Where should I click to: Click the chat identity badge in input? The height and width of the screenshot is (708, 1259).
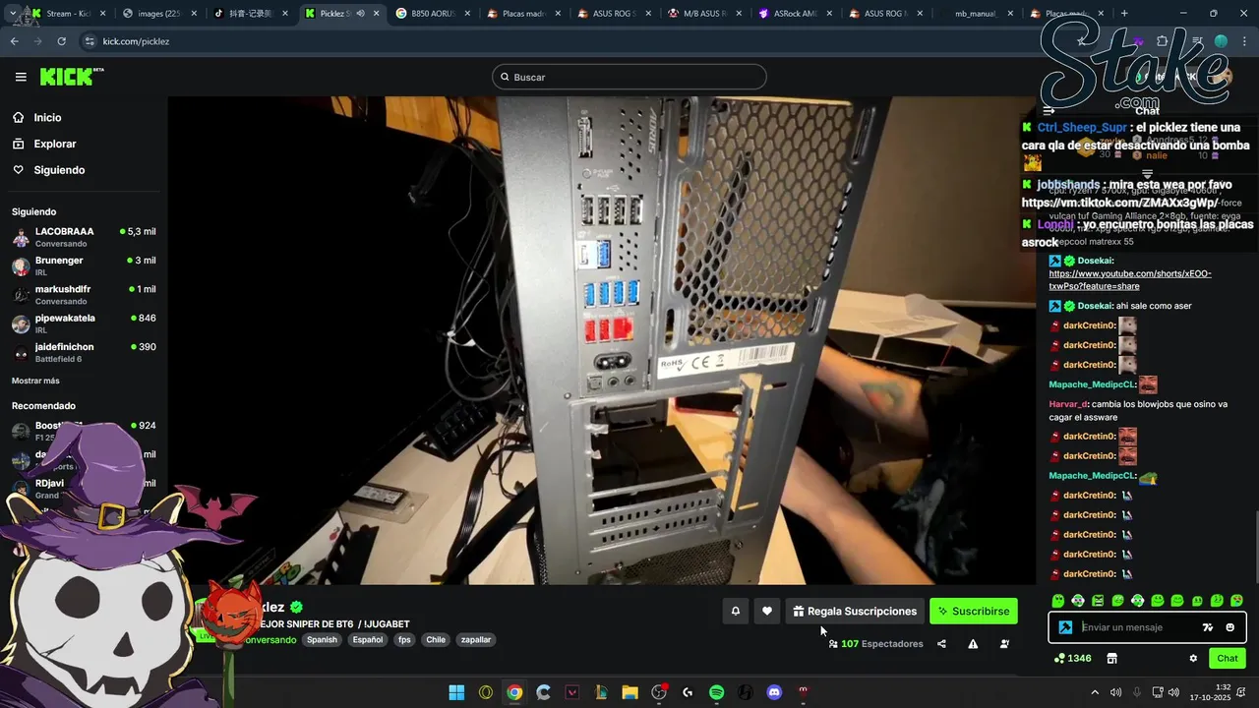pyautogui.click(x=1065, y=627)
